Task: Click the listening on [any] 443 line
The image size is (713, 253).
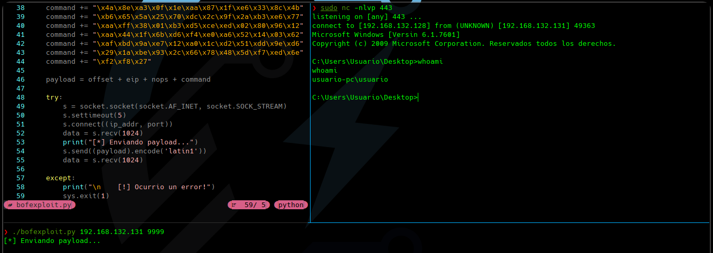Action: tap(367, 17)
